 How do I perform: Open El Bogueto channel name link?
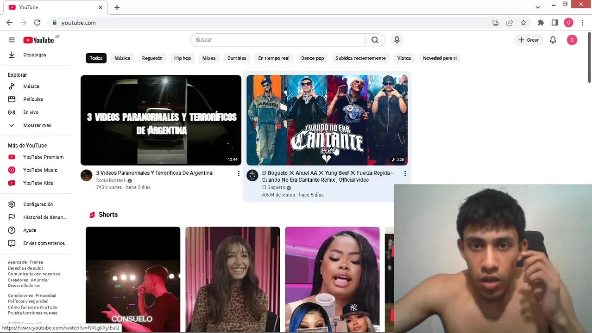tap(273, 187)
